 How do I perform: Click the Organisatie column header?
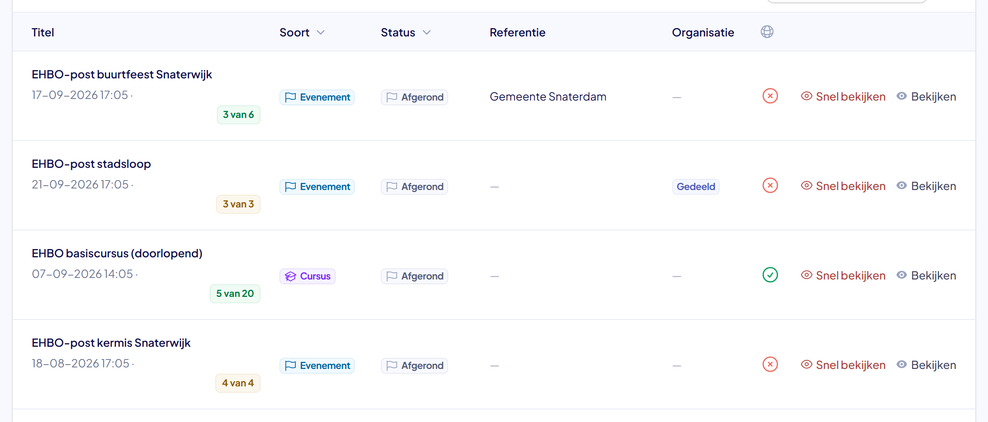pos(703,32)
